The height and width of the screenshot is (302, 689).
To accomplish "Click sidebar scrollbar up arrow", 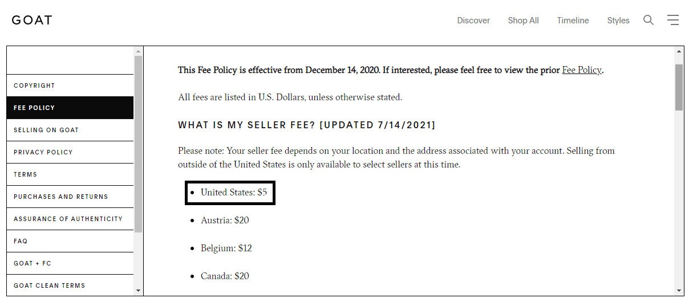I will coord(138,51).
